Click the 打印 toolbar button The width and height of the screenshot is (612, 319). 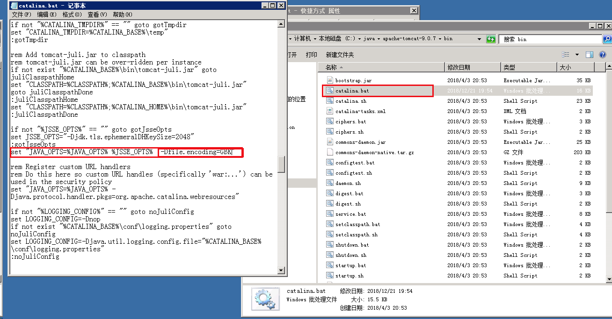[x=311, y=55]
